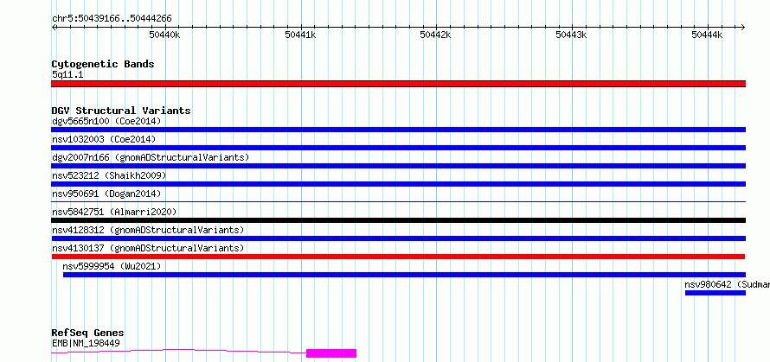This screenshot has height=362, width=770.
Task: Click the 5q11.1 band label
Action: click(67, 74)
